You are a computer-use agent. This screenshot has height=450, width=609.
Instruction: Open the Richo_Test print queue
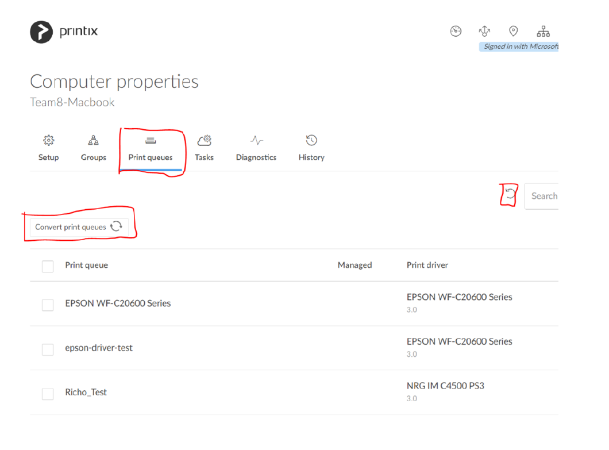(x=86, y=392)
